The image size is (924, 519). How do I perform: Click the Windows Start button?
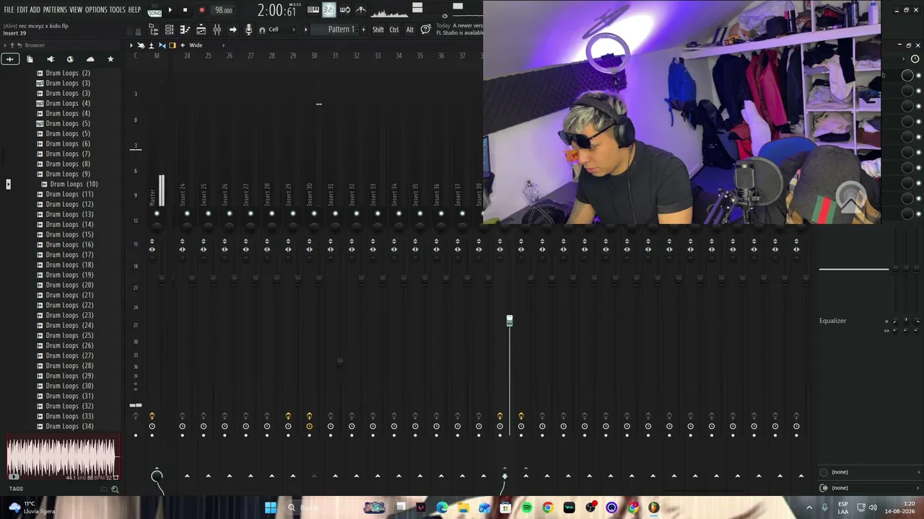(271, 508)
